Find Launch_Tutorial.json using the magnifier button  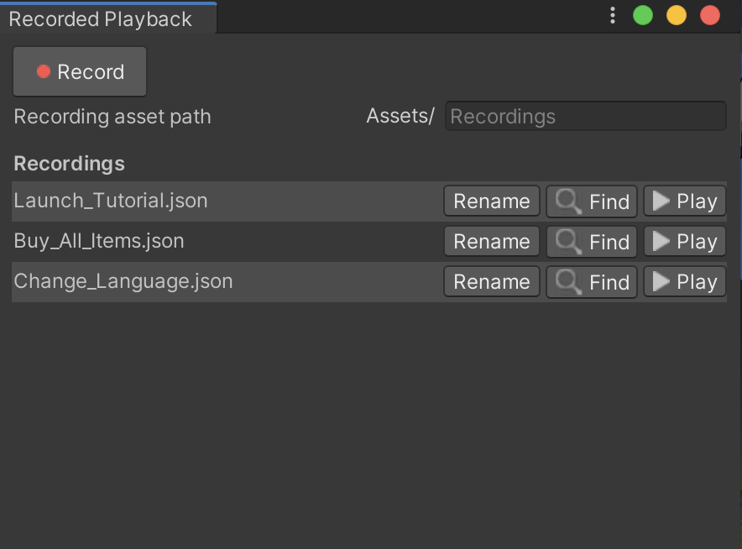coord(592,201)
